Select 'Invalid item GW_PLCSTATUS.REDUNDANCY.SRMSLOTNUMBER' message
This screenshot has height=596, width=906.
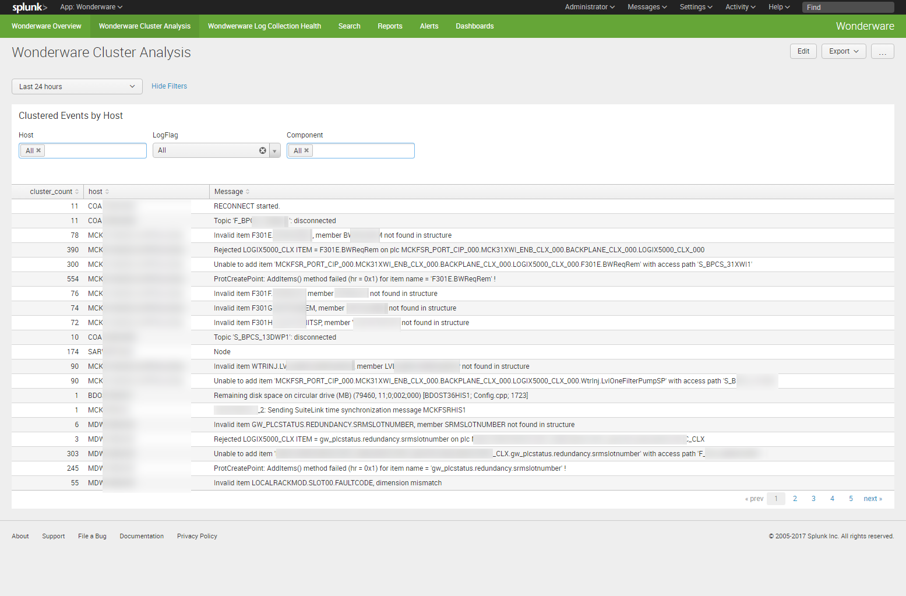pos(394,425)
